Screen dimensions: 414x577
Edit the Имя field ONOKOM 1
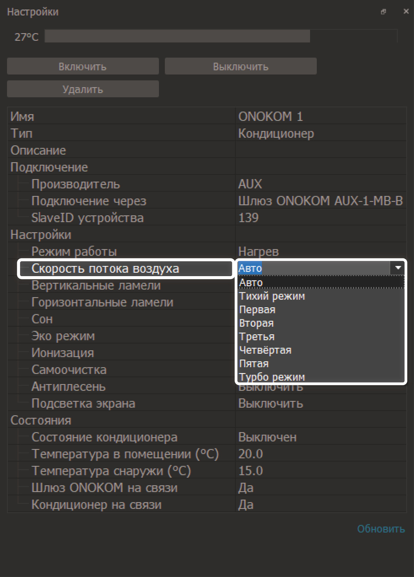(320, 116)
